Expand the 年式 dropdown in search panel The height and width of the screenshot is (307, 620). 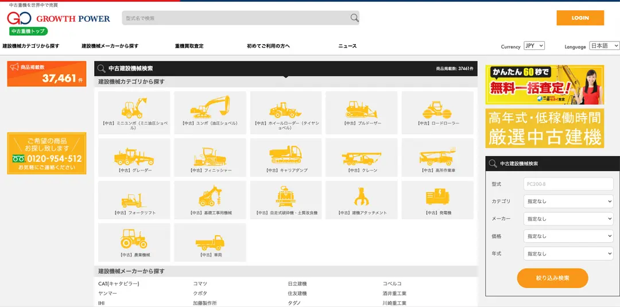coord(568,254)
